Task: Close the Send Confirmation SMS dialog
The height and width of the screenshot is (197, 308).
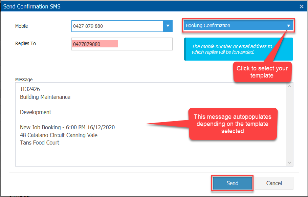Action: [x=302, y=6]
